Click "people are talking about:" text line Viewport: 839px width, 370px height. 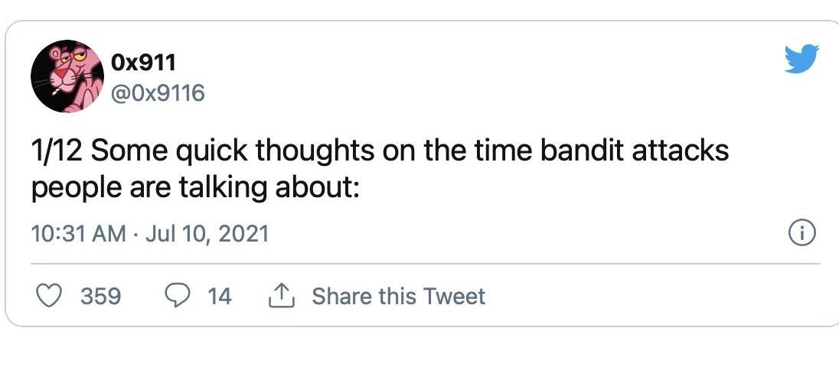coord(195,187)
